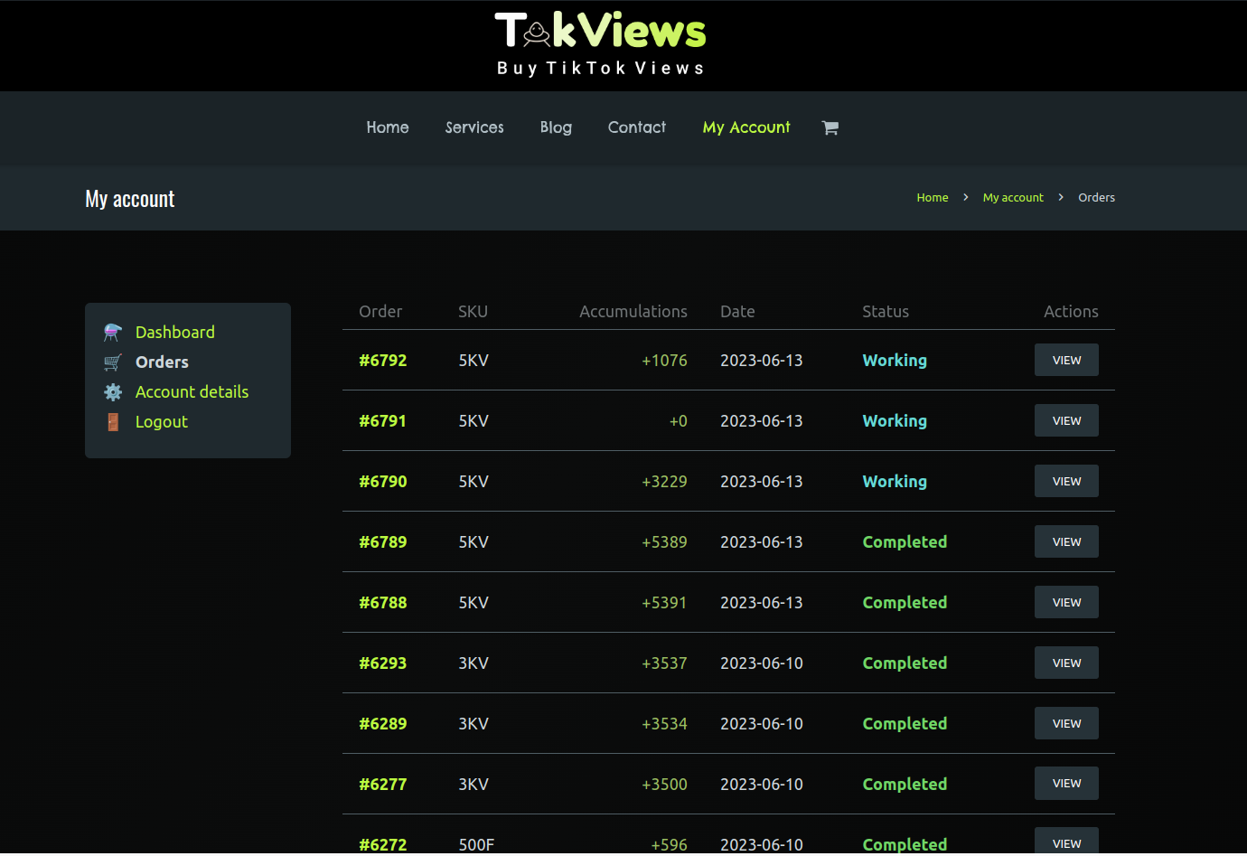This screenshot has width=1247, height=856.
Task: Click the +5389 accumulations value
Action: [664, 542]
